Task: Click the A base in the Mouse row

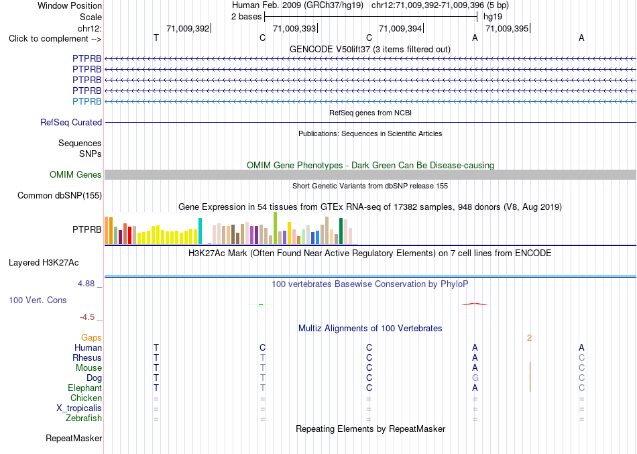Action: tap(475, 368)
